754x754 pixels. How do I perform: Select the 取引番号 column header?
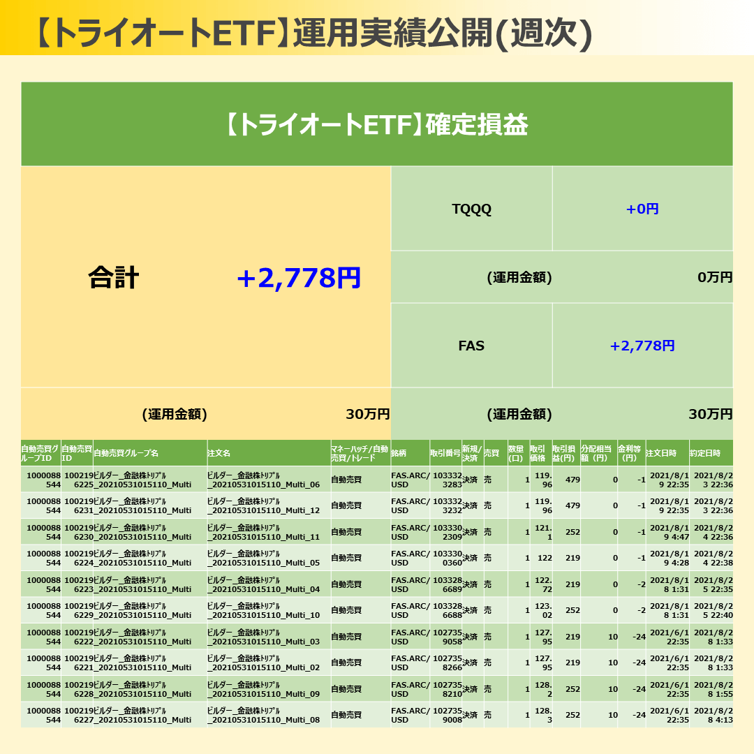point(445,453)
